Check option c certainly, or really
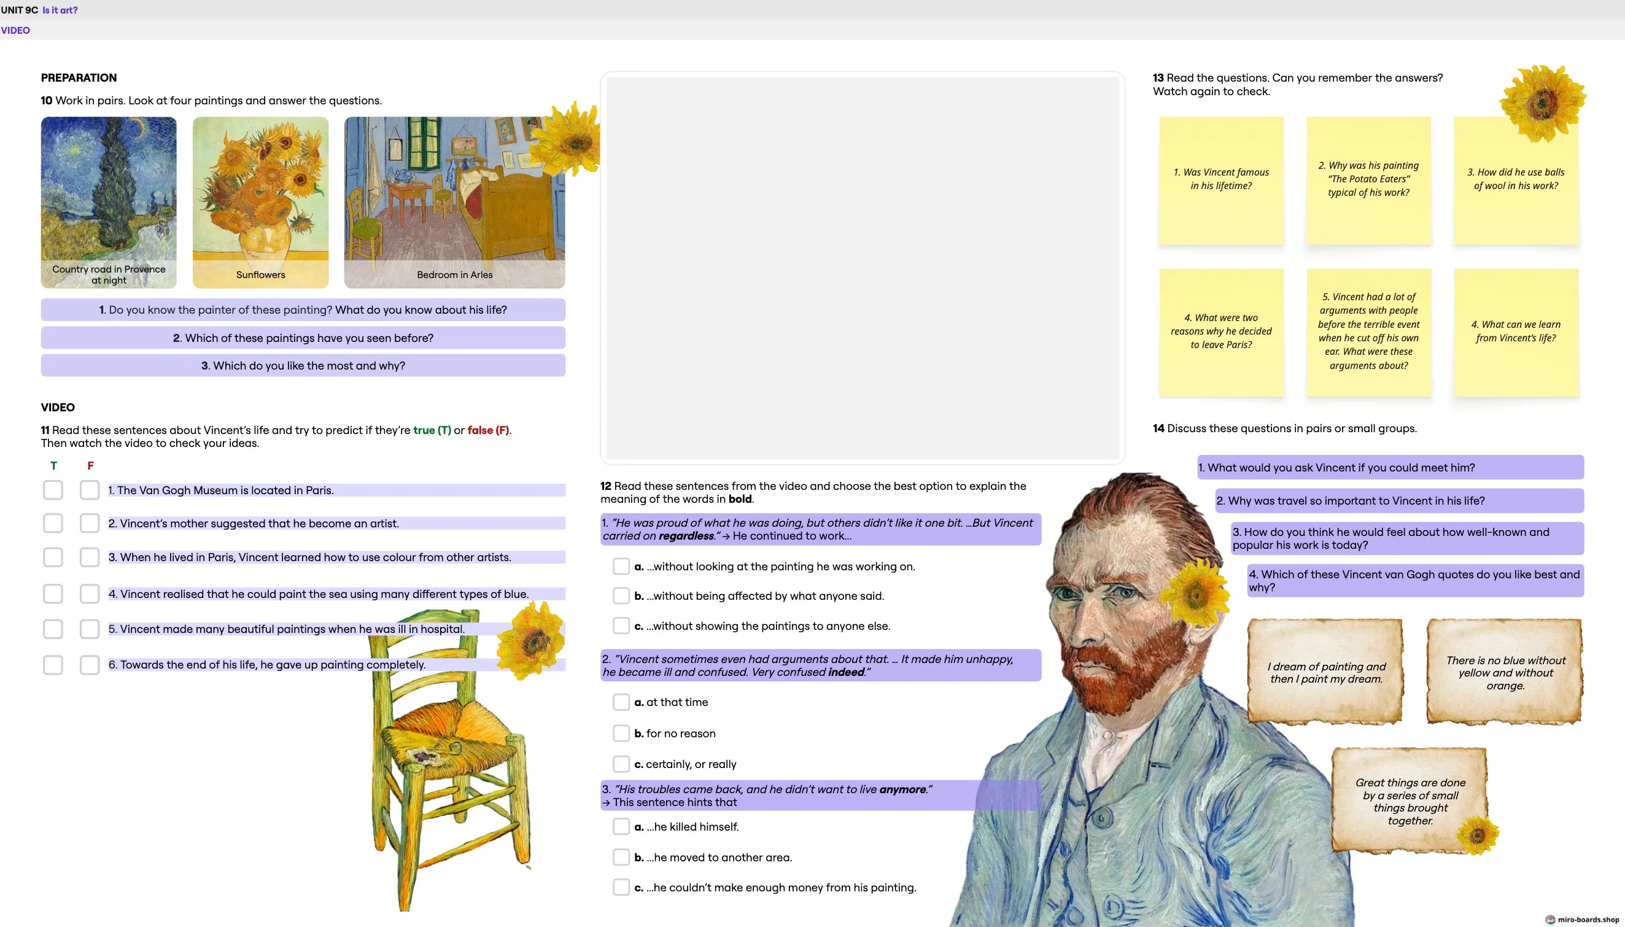Image resolution: width=1625 pixels, height=927 pixels. tap(621, 764)
